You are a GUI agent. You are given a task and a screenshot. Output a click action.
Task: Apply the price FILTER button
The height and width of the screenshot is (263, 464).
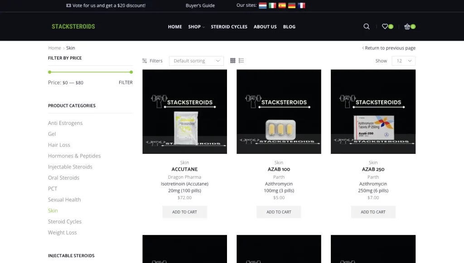[x=126, y=82]
